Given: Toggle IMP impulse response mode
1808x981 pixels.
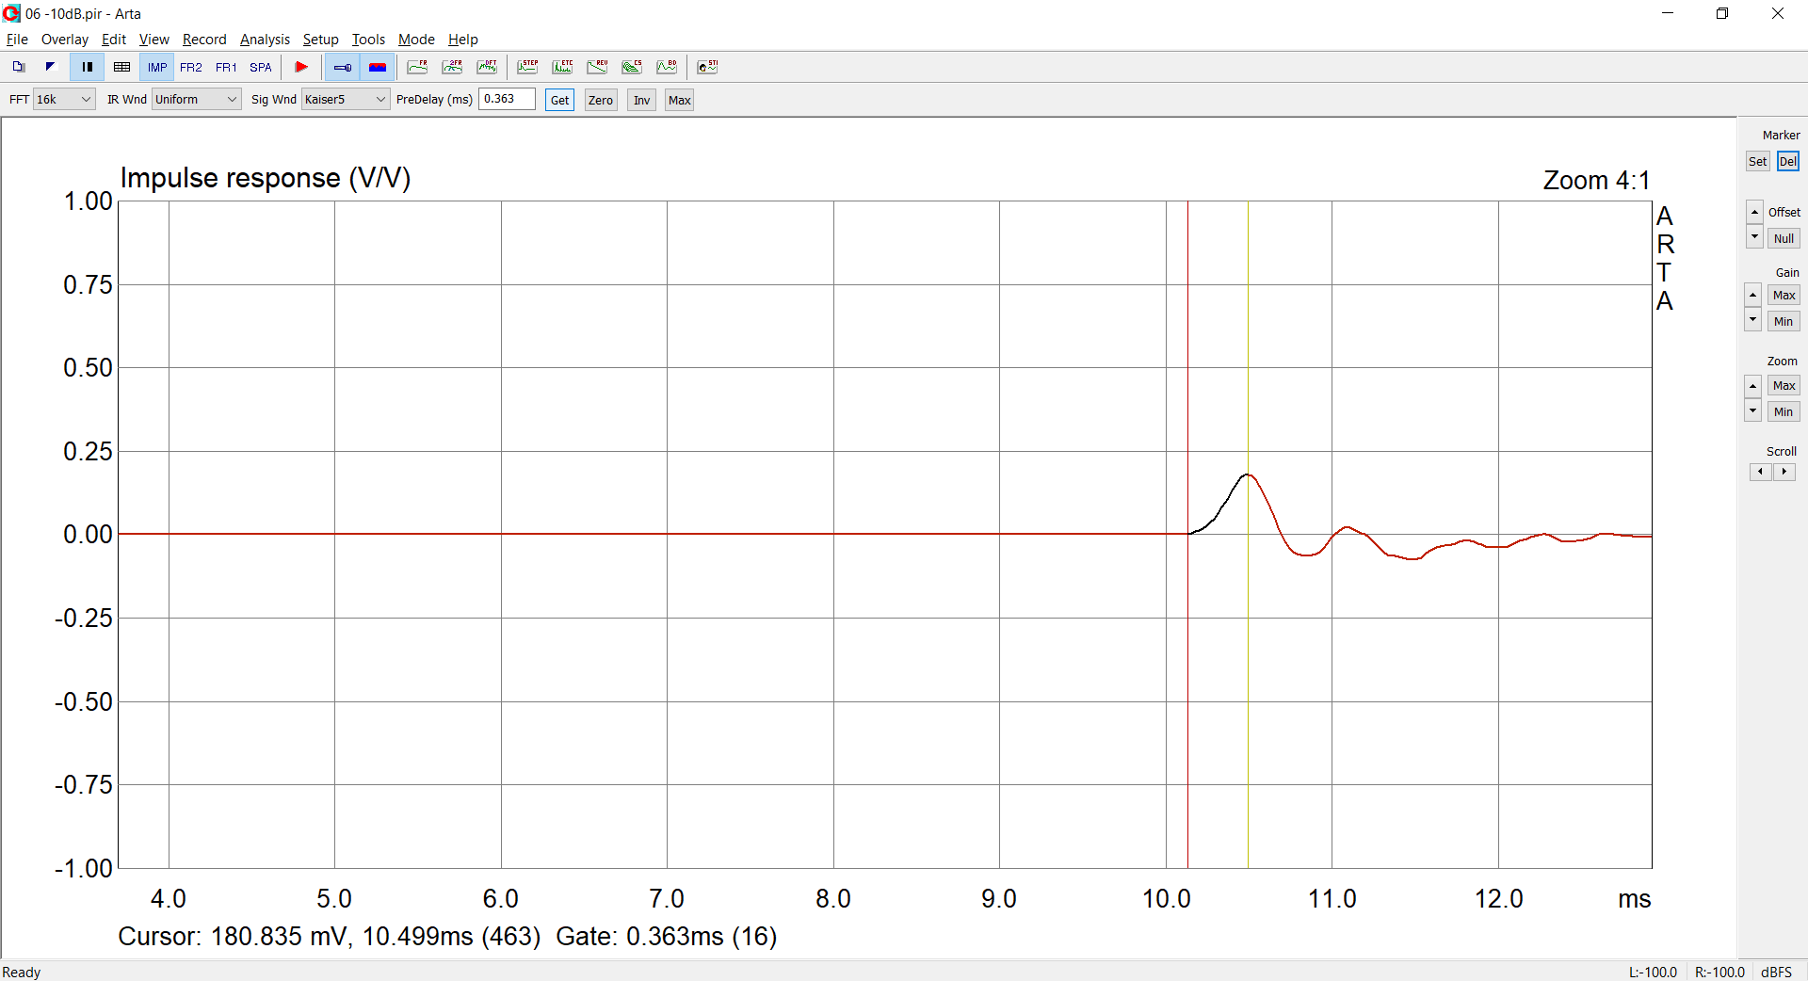Looking at the screenshot, I should point(156,67).
